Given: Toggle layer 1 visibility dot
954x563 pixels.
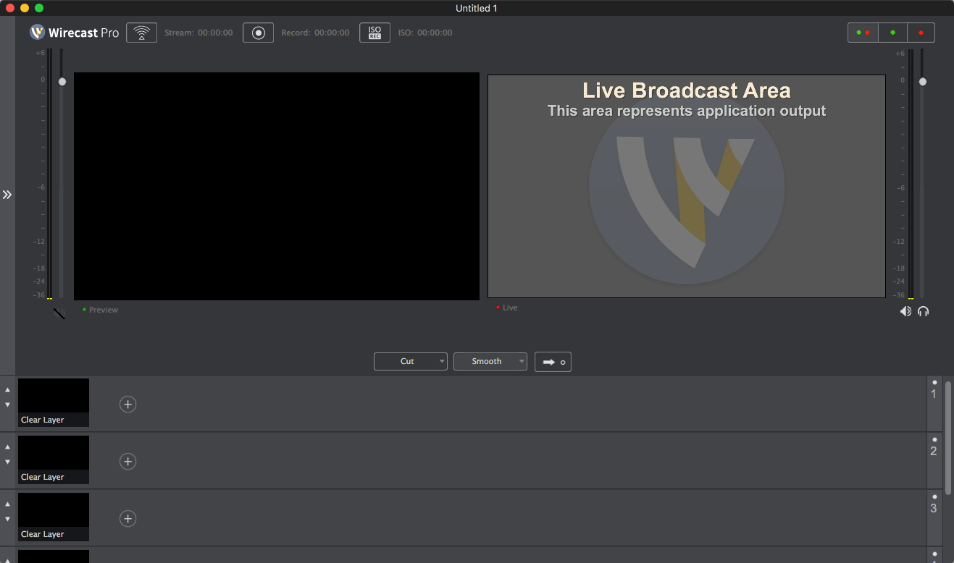Looking at the screenshot, I should click(x=934, y=382).
